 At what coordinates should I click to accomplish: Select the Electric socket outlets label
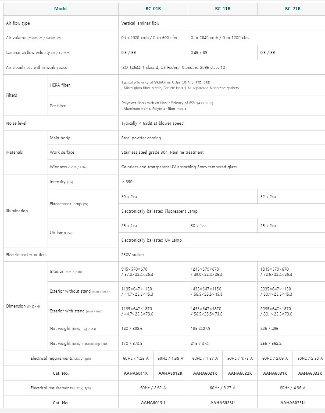pos(26,255)
